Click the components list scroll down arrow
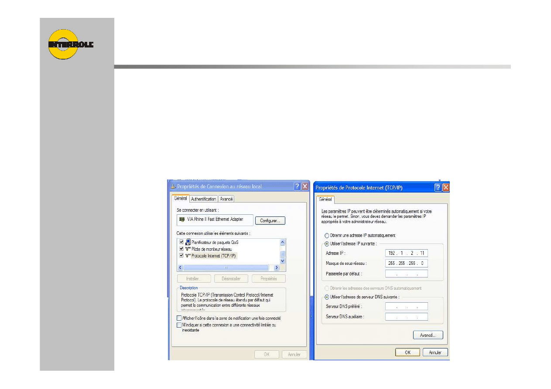This screenshot has height=389, width=551. (282, 260)
